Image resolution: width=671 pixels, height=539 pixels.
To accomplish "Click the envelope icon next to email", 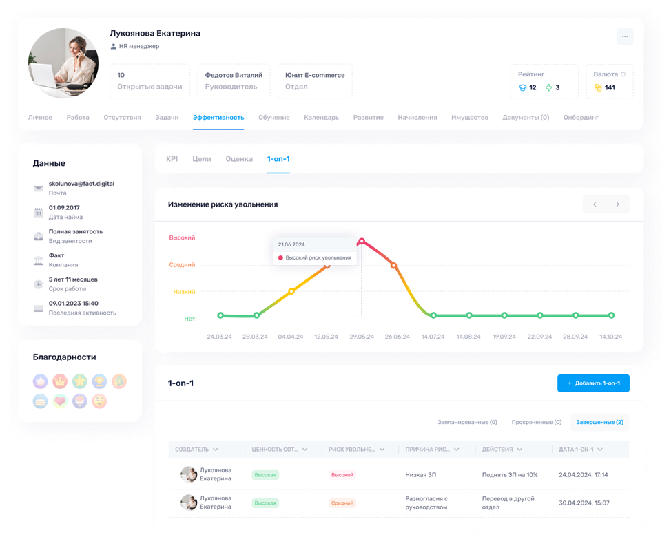I will (x=39, y=188).
